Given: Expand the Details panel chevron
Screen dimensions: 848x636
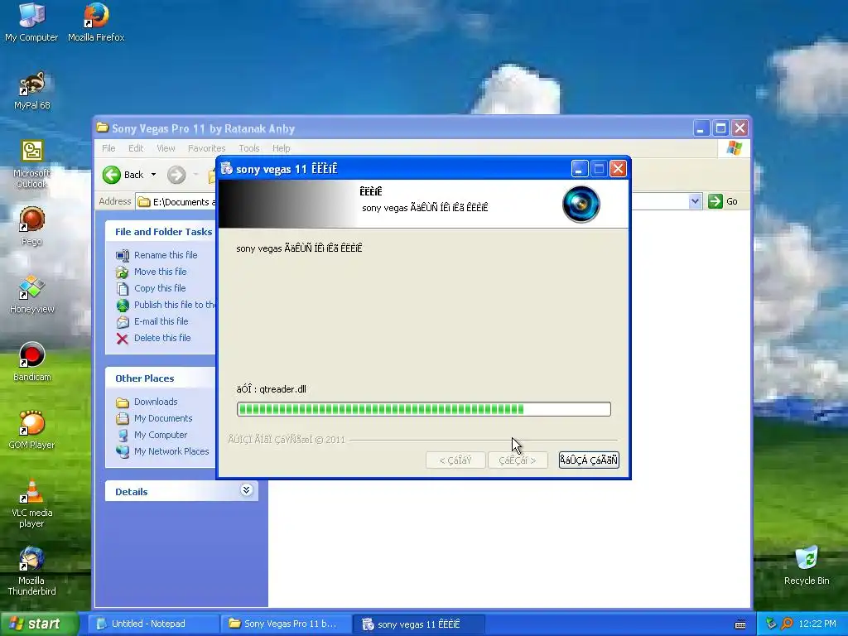Looking at the screenshot, I should coord(246,490).
